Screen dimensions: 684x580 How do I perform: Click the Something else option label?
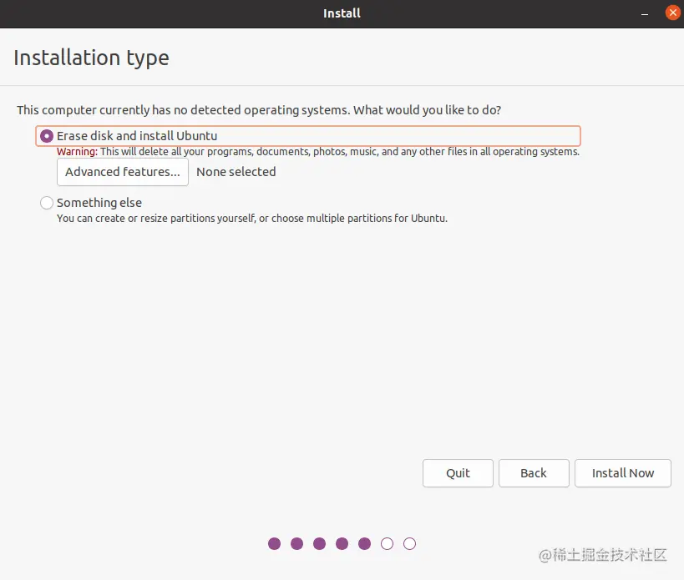point(99,203)
